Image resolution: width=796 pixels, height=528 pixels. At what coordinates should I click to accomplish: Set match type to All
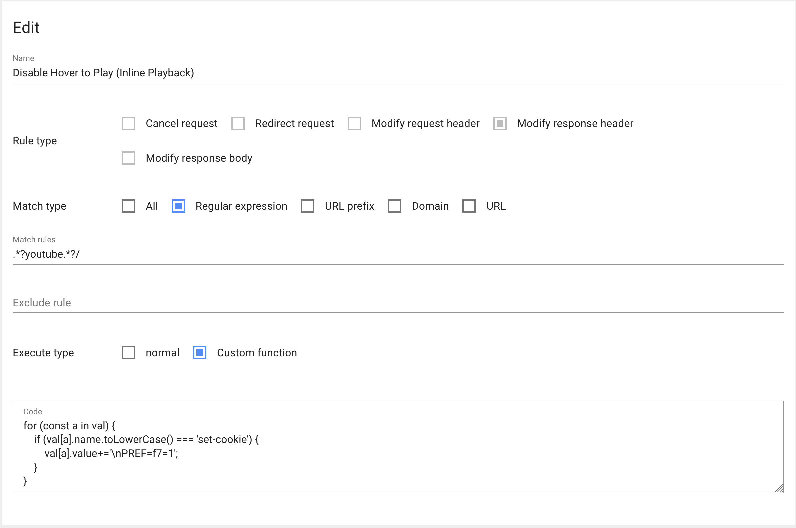coord(128,206)
